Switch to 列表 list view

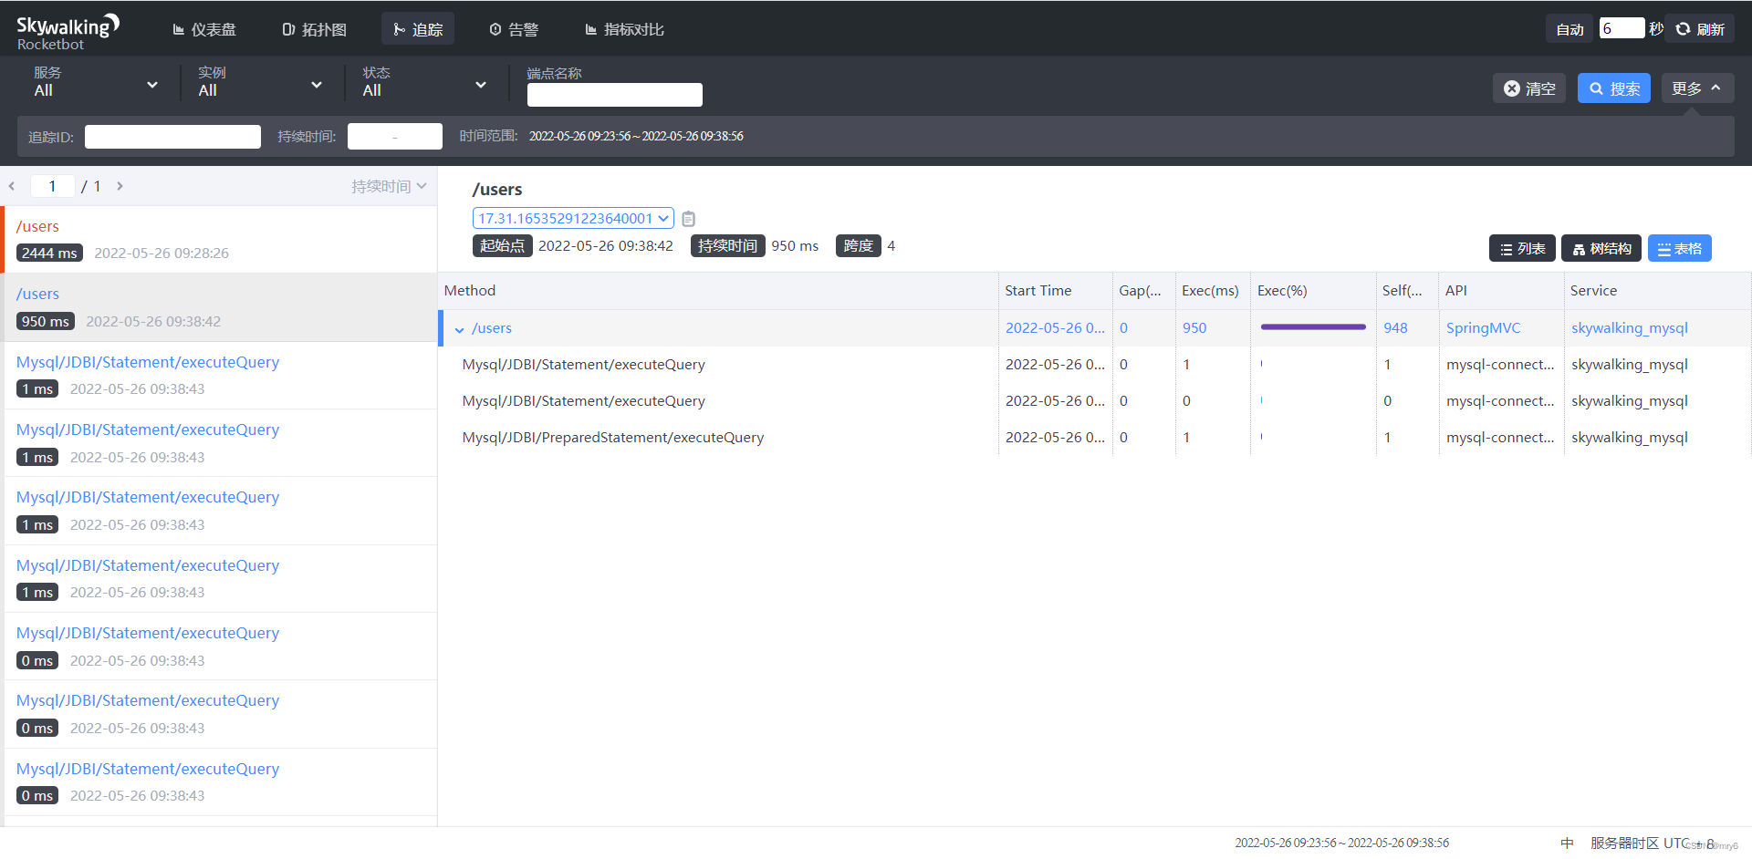(x=1522, y=248)
